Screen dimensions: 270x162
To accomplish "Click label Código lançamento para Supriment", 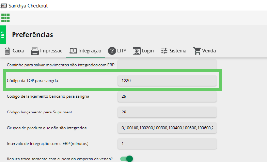I will click(x=40, y=112).
